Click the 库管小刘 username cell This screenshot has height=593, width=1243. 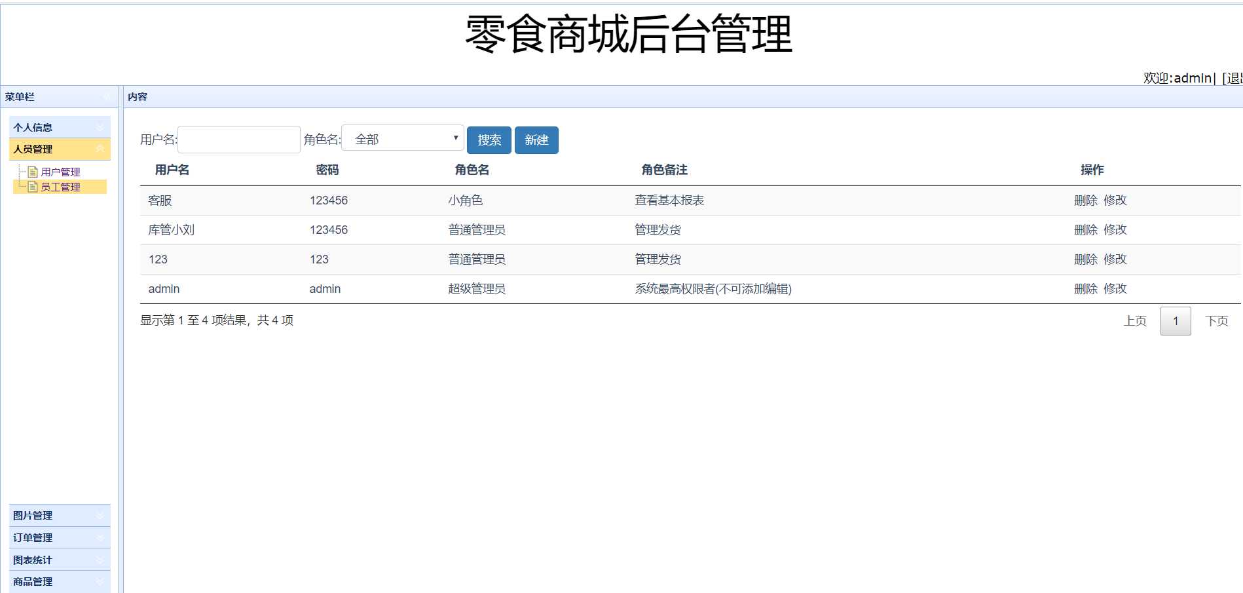172,230
